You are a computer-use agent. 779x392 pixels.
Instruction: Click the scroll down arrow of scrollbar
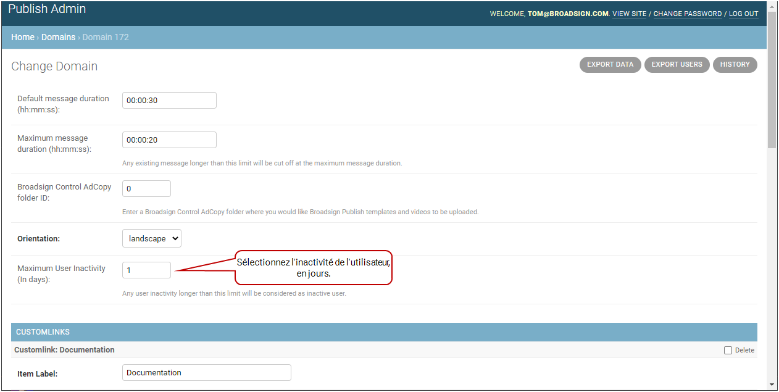(772, 385)
